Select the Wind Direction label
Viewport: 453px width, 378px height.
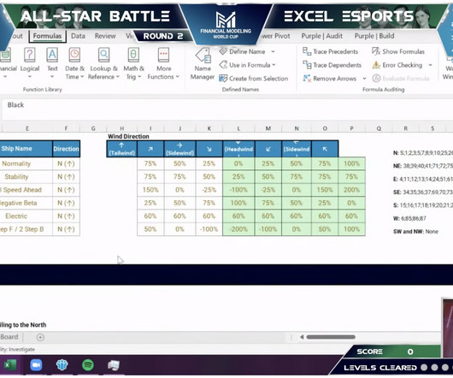(128, 136)
